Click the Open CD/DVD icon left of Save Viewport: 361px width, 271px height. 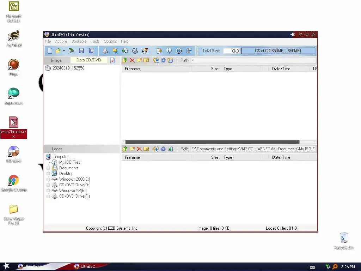pyautogui.click(x=71, y=51)
